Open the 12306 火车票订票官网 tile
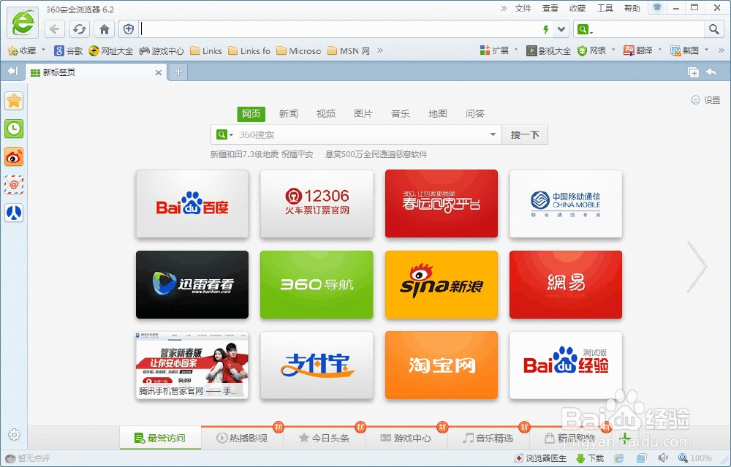The image size is (731, 467). pyautogui.click(x=317, y=204)
